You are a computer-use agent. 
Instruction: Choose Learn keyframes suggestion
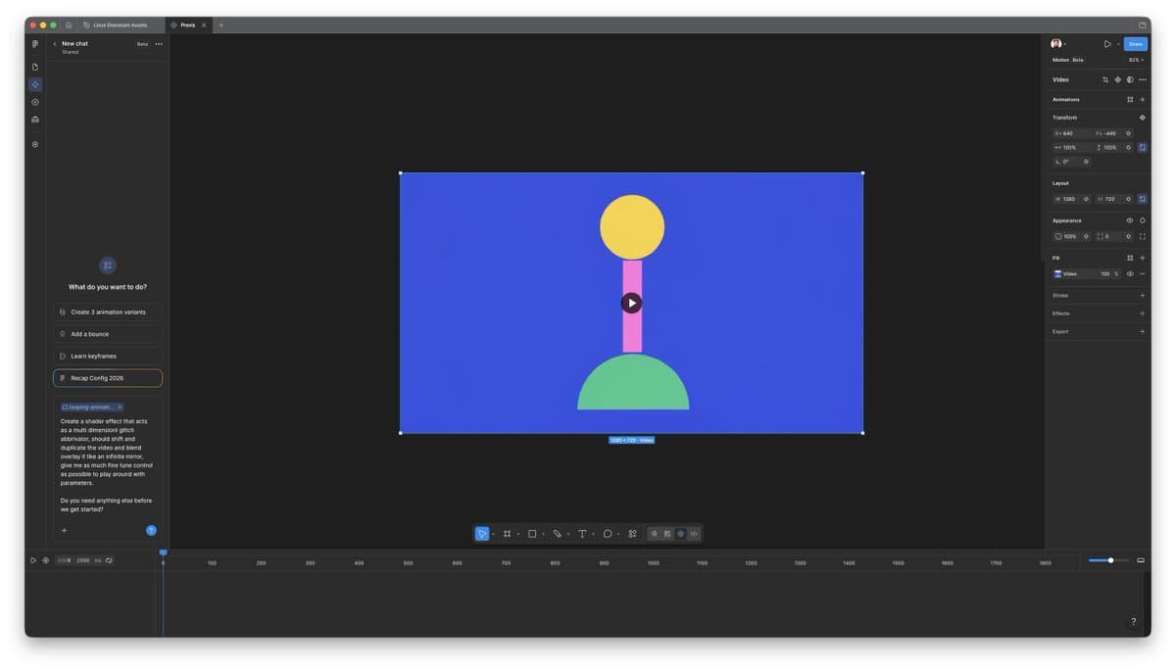[x=108, y=356]
